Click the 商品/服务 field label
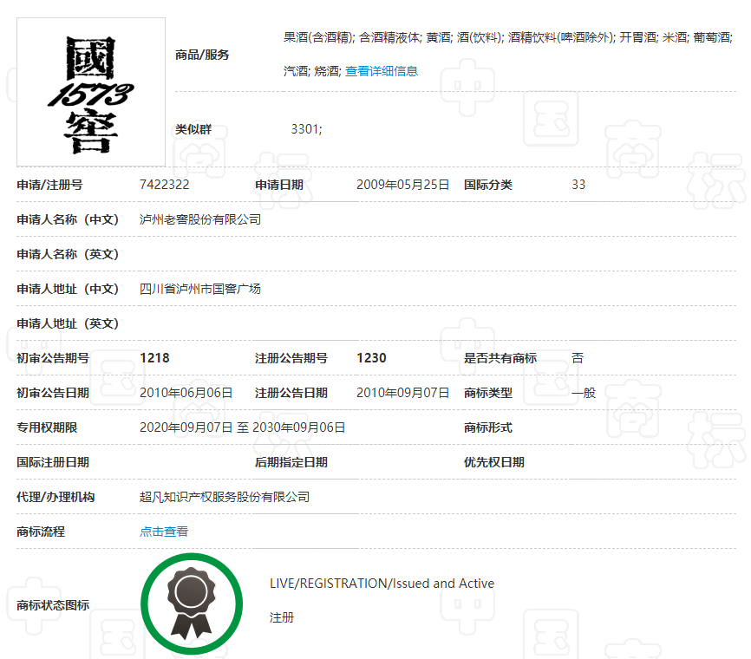This screenshot has height=659, width=751. click(202, 55)
